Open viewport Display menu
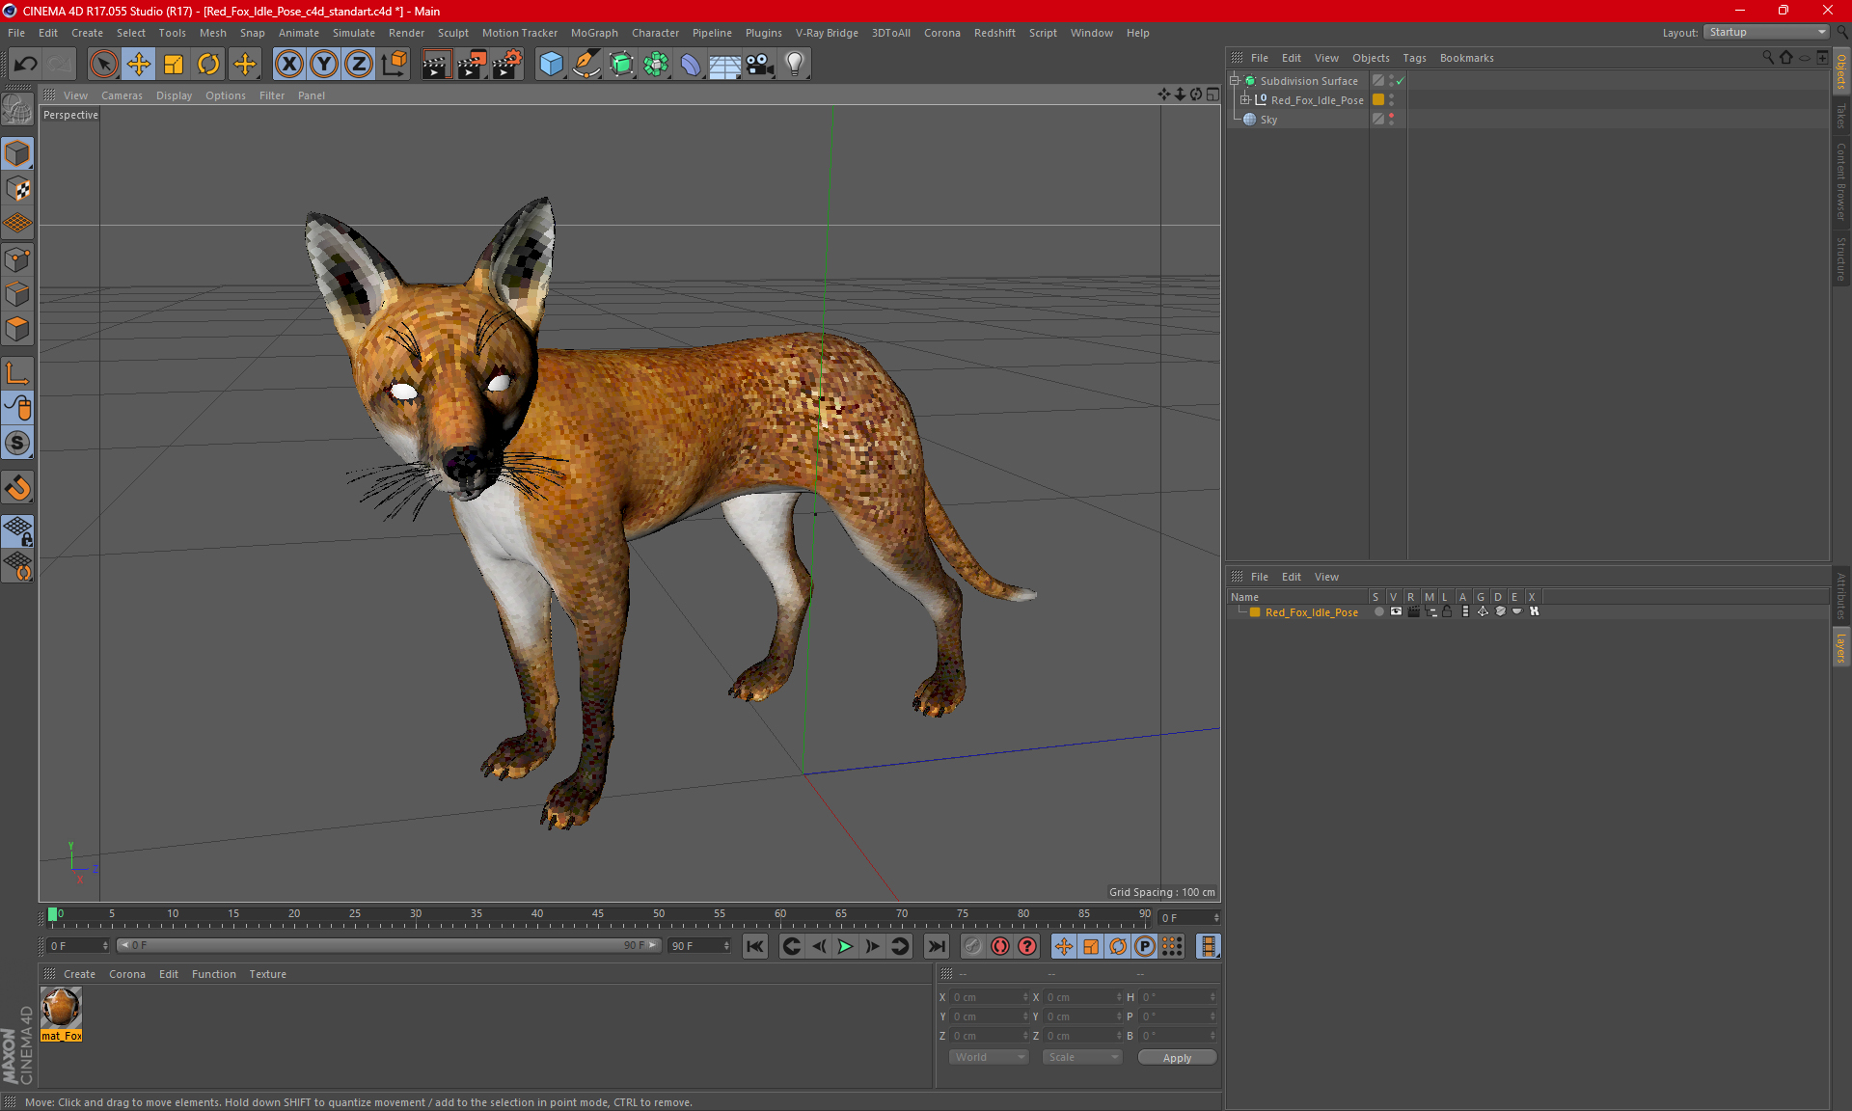This screenshot has height=1111, width=1852. coord(174,95)
